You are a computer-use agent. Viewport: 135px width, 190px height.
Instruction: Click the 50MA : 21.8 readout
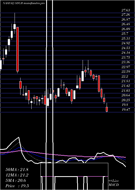click(17, 170)
